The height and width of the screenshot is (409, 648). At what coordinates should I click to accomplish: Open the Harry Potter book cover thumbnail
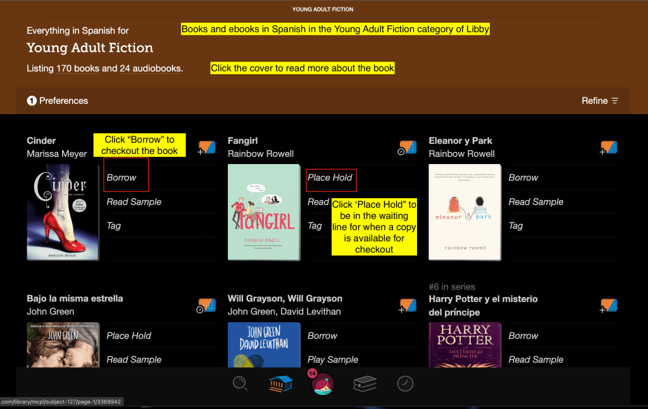(x=464, y=345)
